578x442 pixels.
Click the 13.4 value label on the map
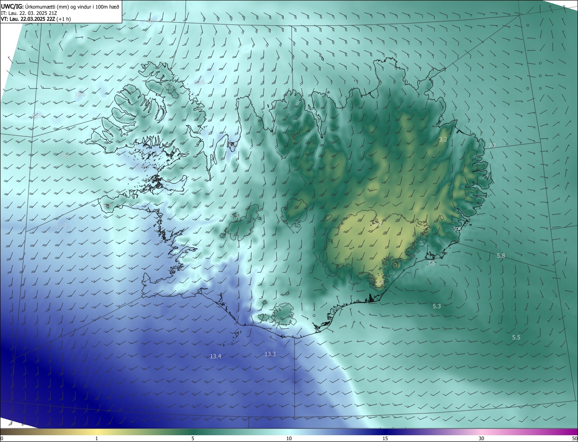tap(215, 357)
